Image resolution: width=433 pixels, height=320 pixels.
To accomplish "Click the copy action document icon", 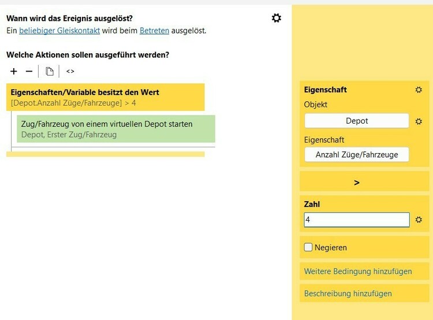I will pyautogui.click(x=50, y=72).
